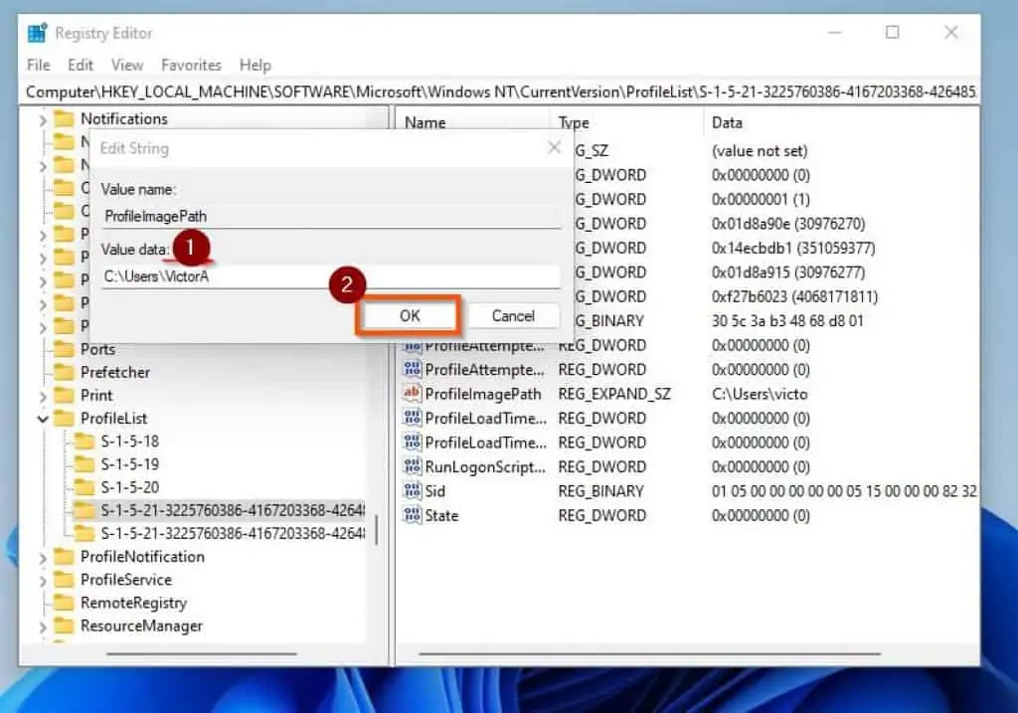
Task: Click OK in the Edit String dialog
Action: (x=408, y=315)
